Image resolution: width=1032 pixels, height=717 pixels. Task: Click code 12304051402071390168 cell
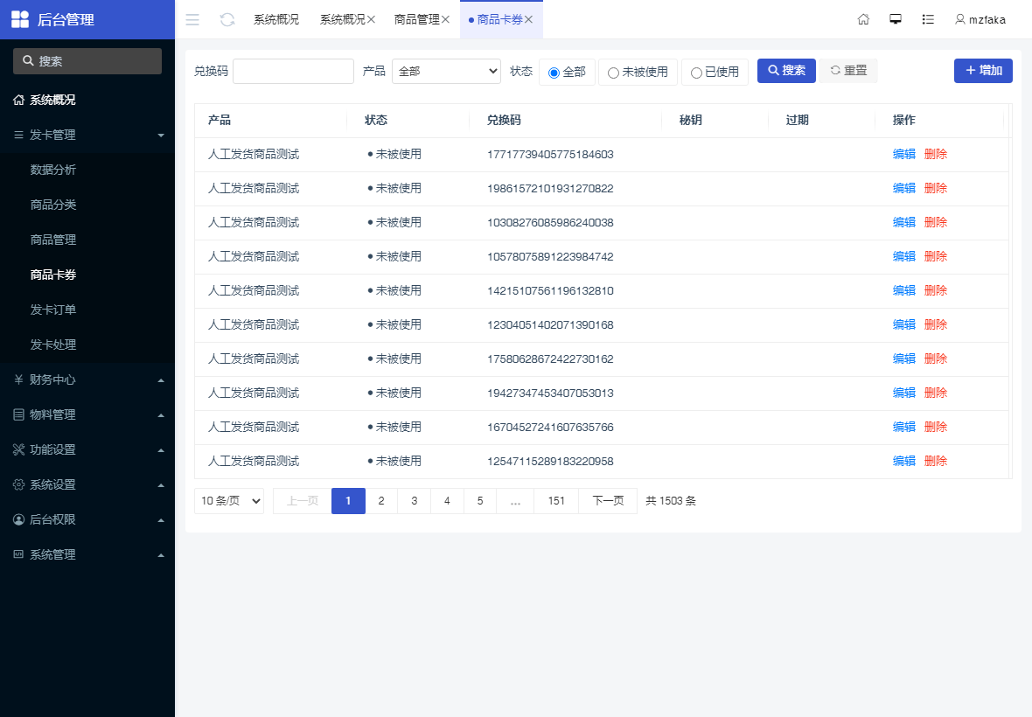click(550, 325)
